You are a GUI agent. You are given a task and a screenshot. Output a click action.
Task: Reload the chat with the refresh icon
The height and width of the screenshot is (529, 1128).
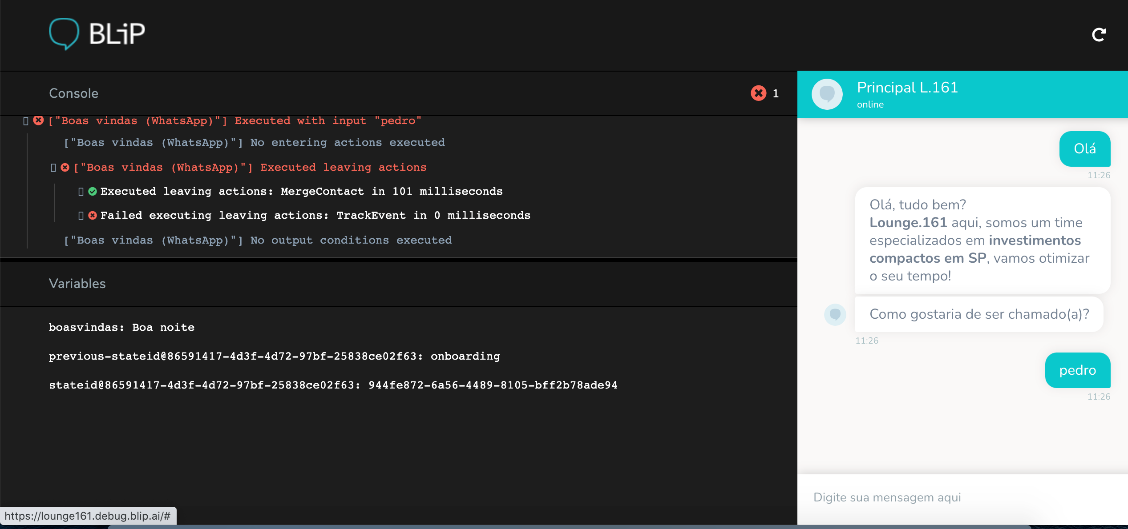coord(1099,35)
